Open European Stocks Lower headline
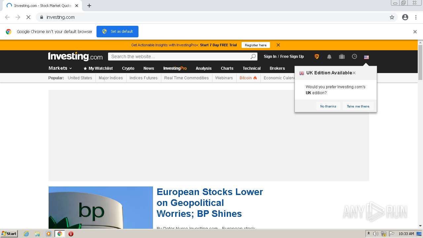Screen dimensions: 423x238 click(210, 203)
